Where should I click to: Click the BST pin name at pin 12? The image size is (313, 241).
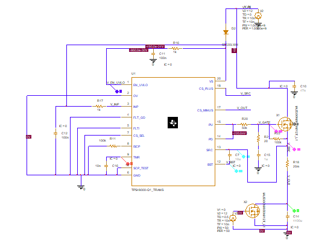click(x=210, y=164)
